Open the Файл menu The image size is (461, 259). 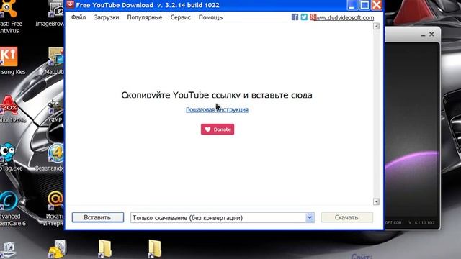(x=79, y=17)
